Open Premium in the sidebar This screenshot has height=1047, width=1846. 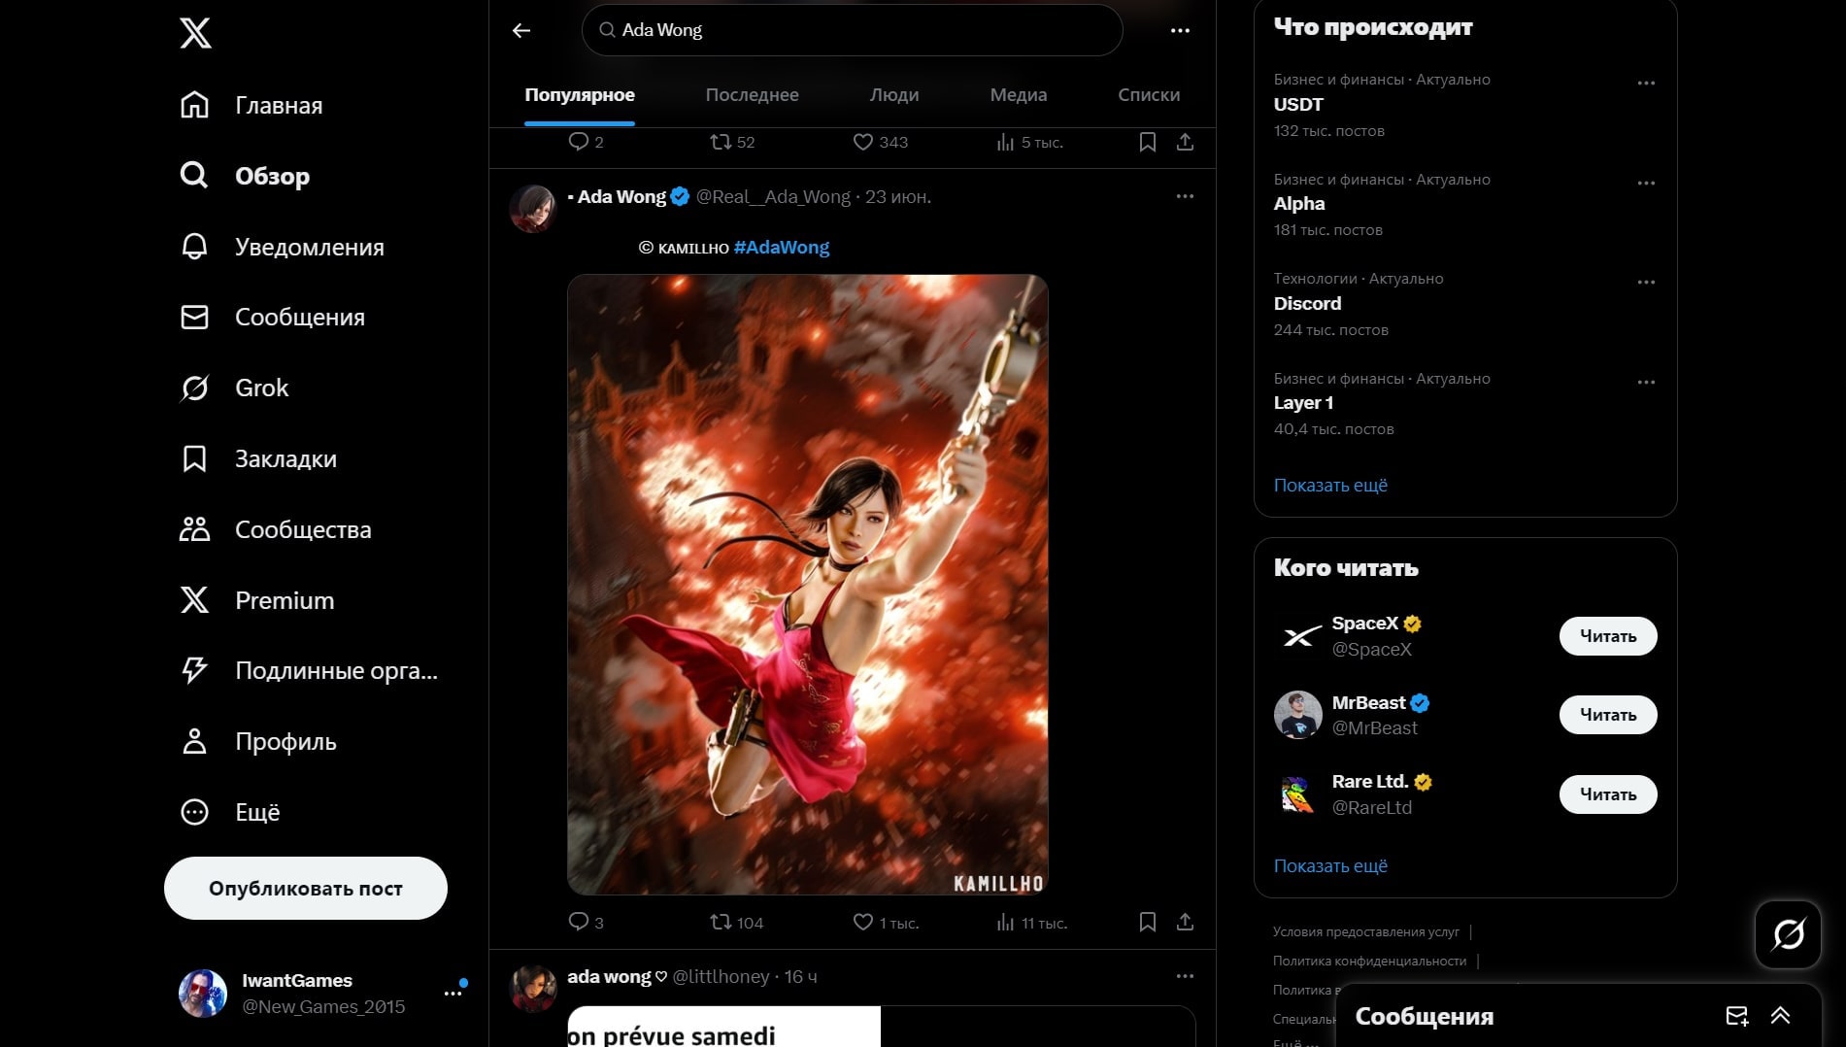click(x=257, y=600)
